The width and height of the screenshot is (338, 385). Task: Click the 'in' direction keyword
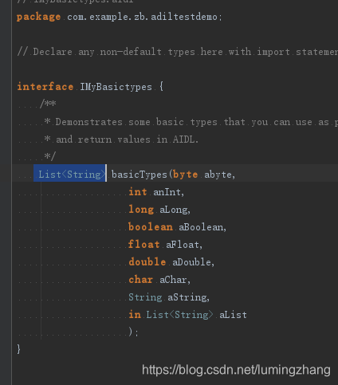(x=135, y=315)
